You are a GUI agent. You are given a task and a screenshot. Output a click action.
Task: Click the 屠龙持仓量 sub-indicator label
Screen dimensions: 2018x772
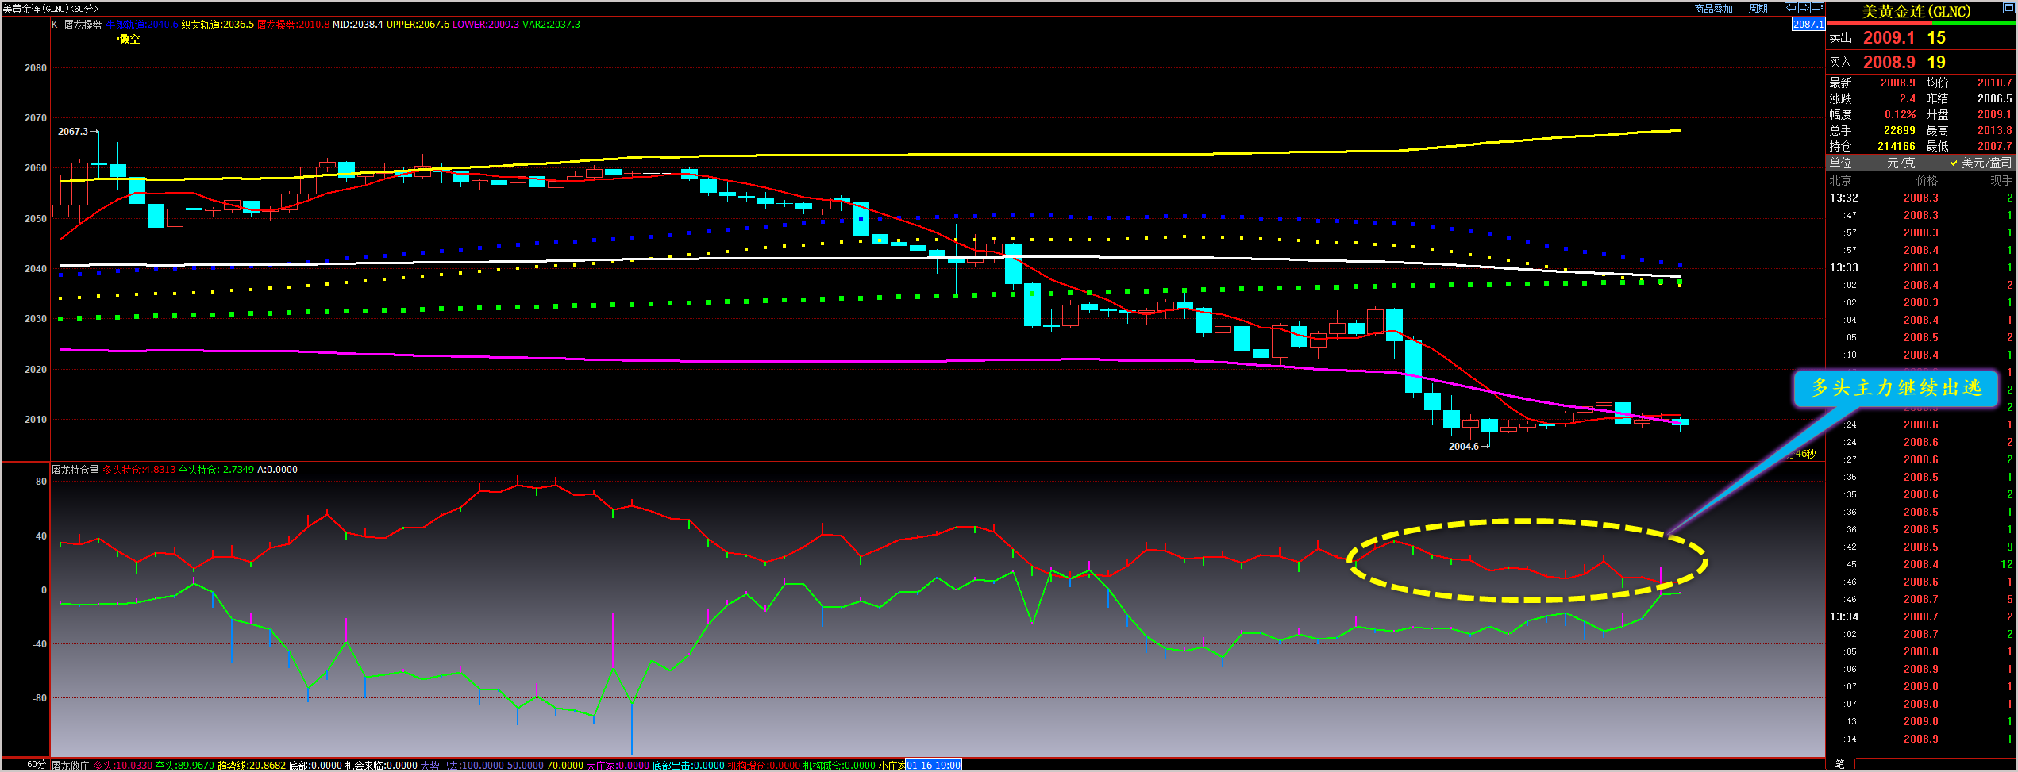(75, 470)
